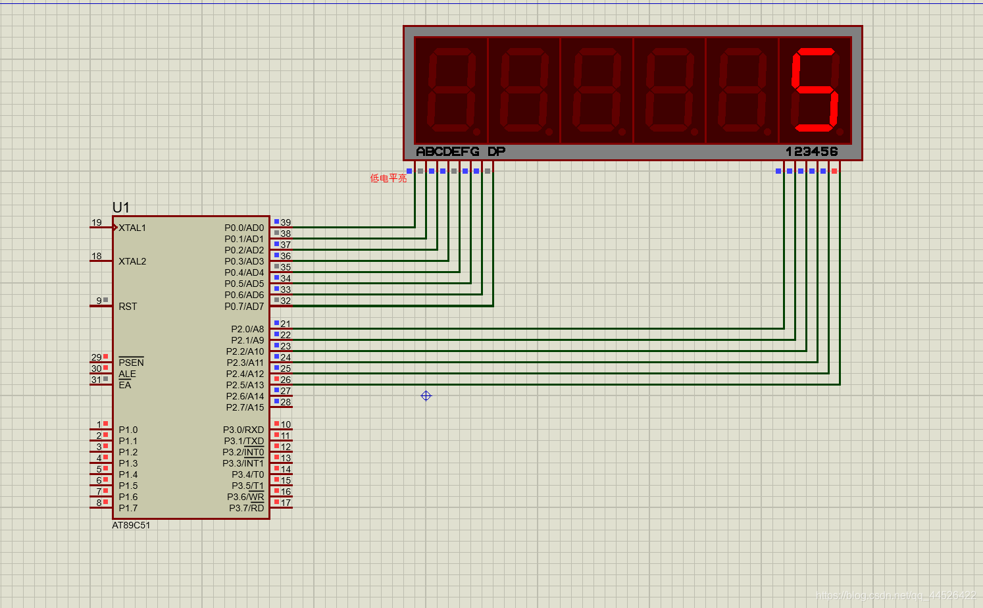Click pin number 10 at P3.0/RXD
983x608 pixels.
click(286, 424)
